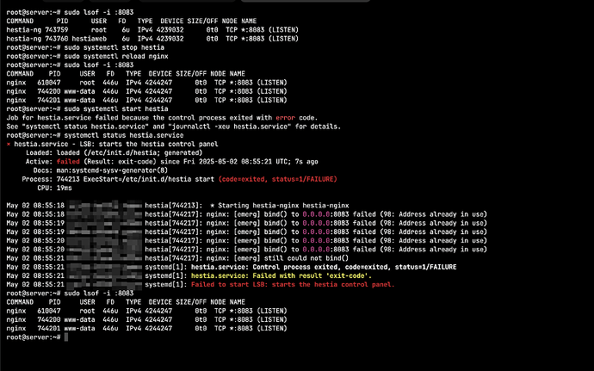Screen dimensions: 594x371
Task: Click the terminal cursor at the last prompt
Action: click(66, 337)
